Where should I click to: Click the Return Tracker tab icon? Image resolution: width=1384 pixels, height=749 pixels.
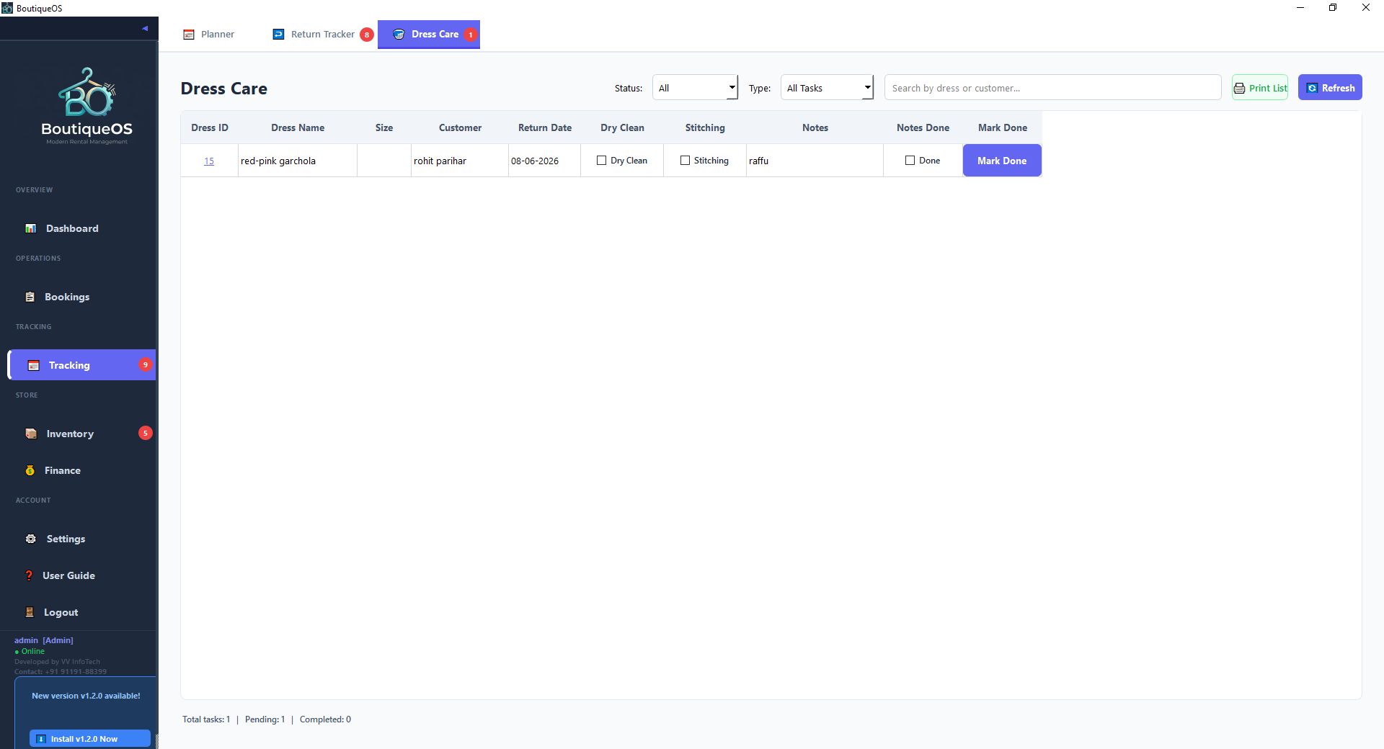pyautogui.click(x=278, y=34)
